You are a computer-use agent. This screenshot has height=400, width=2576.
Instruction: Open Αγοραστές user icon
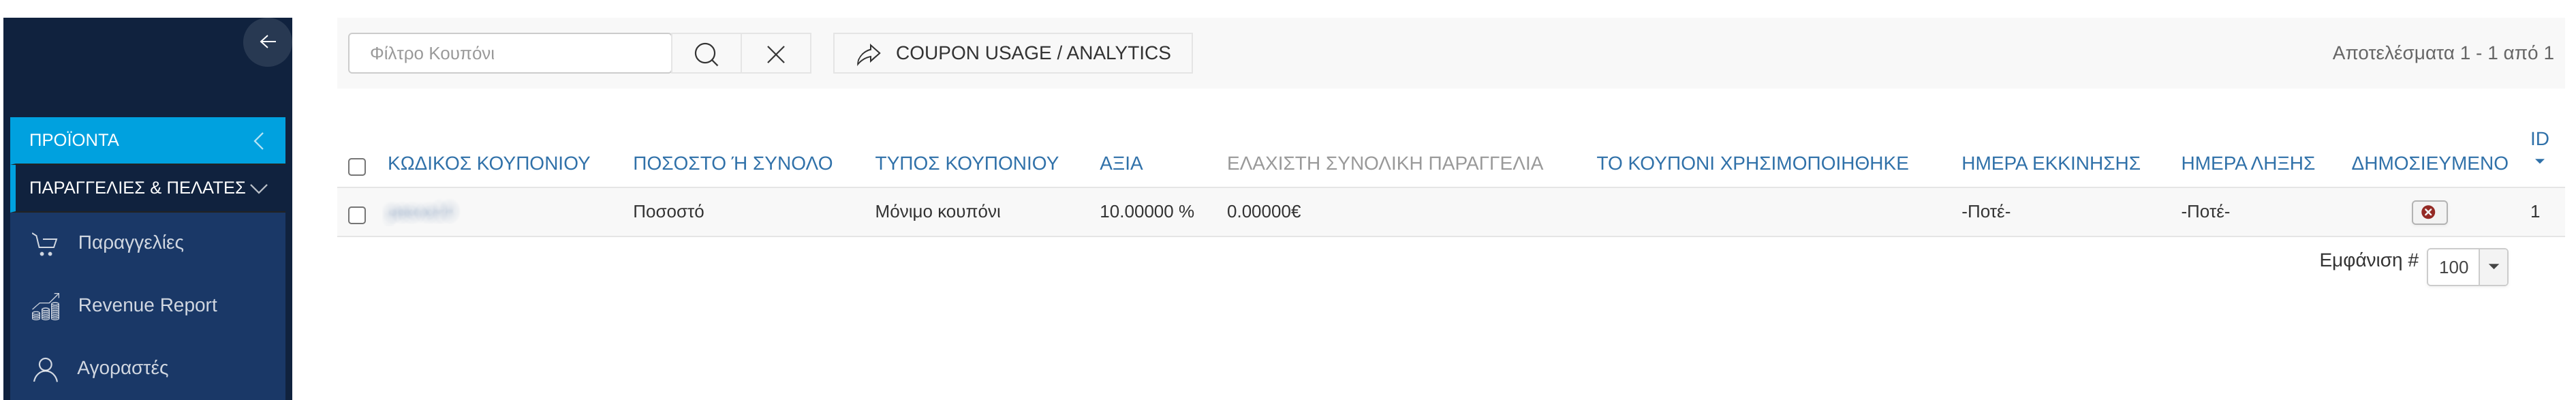[45, 369]
